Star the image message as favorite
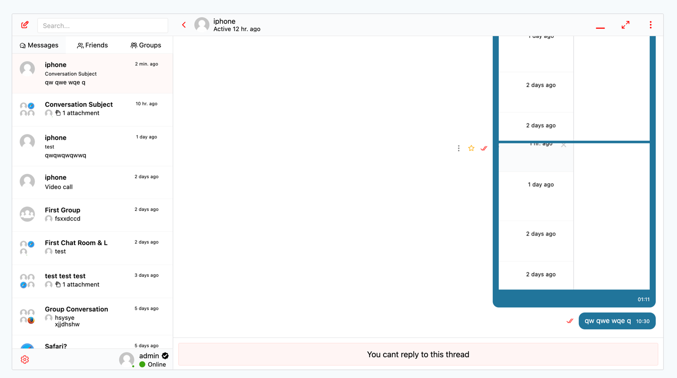Screen dimensions: 677x378 click(471, 148)
